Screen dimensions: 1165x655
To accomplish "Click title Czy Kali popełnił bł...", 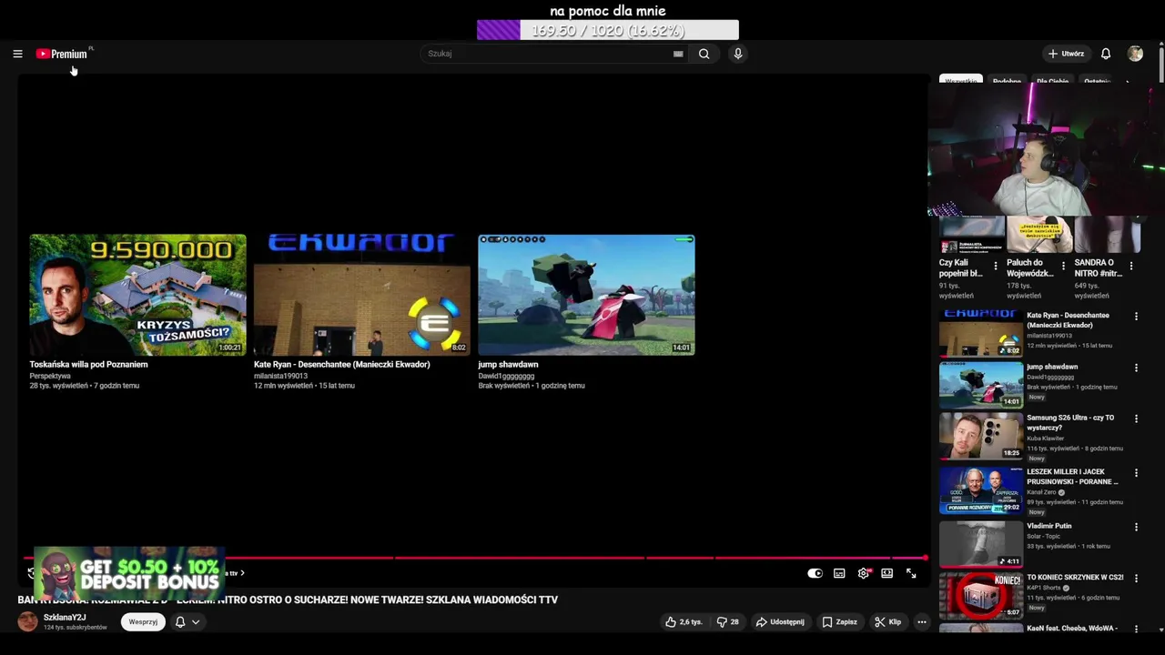I will 961,267.
